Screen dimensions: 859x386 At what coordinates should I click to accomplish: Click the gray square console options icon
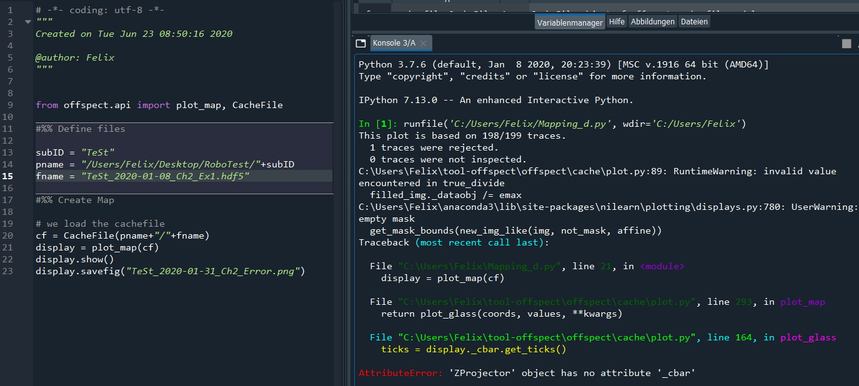pos(846,43)
